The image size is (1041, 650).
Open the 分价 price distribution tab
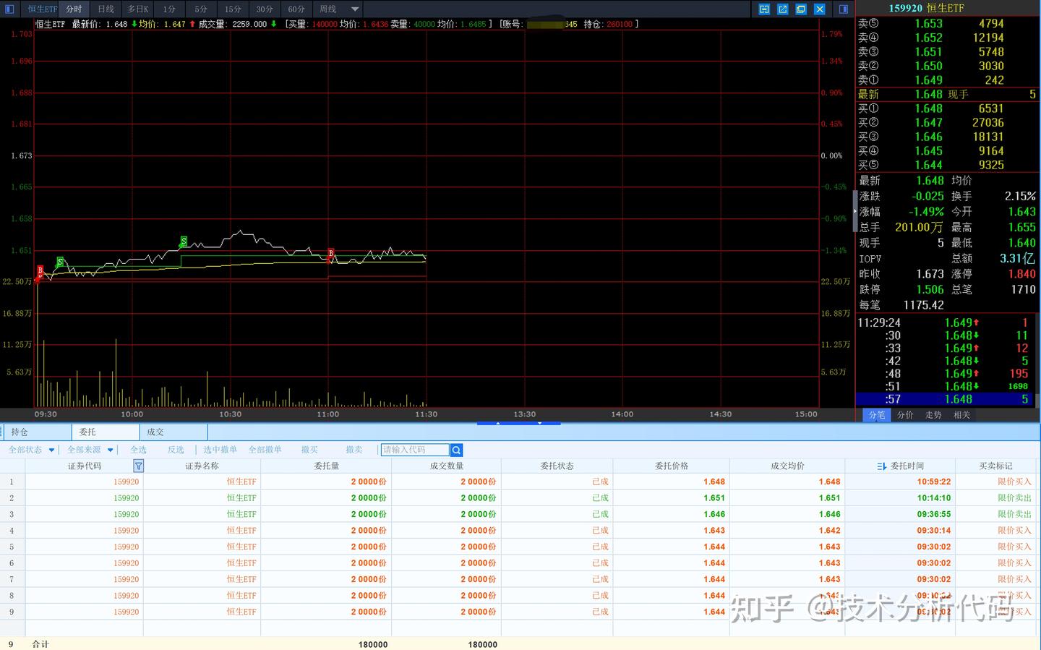click(x=905, y=415)
